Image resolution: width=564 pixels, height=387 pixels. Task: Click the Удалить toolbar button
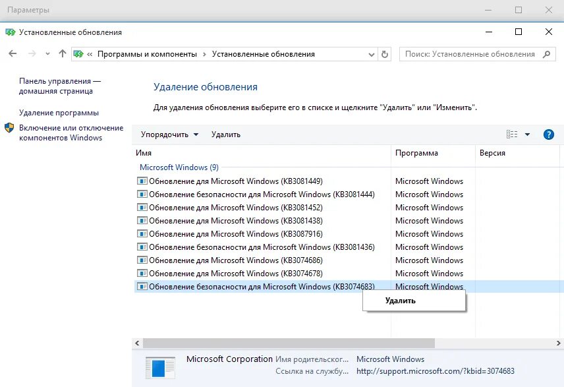click(x=226, y=134)
